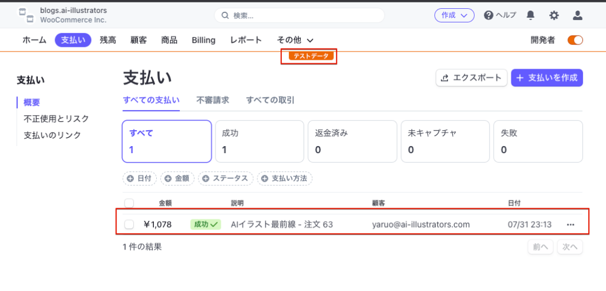This screenshot has height=291, width=606.
Task: Switch to the 不審請求 tab
Action: [212, 100]
